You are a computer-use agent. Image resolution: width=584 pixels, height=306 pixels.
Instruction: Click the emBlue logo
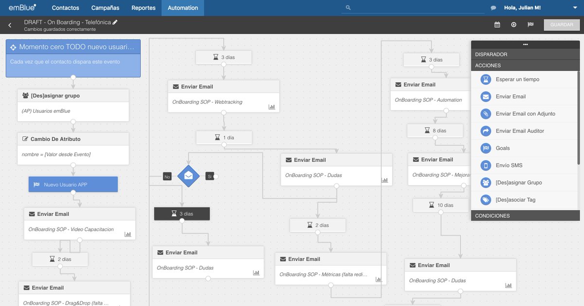click(x=22, y=8)
